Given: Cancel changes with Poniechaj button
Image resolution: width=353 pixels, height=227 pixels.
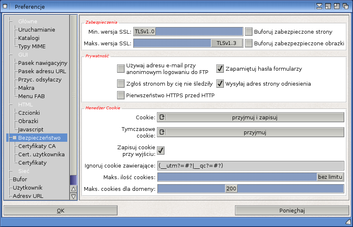Looking at the screenshot, I should click(292, 210).
